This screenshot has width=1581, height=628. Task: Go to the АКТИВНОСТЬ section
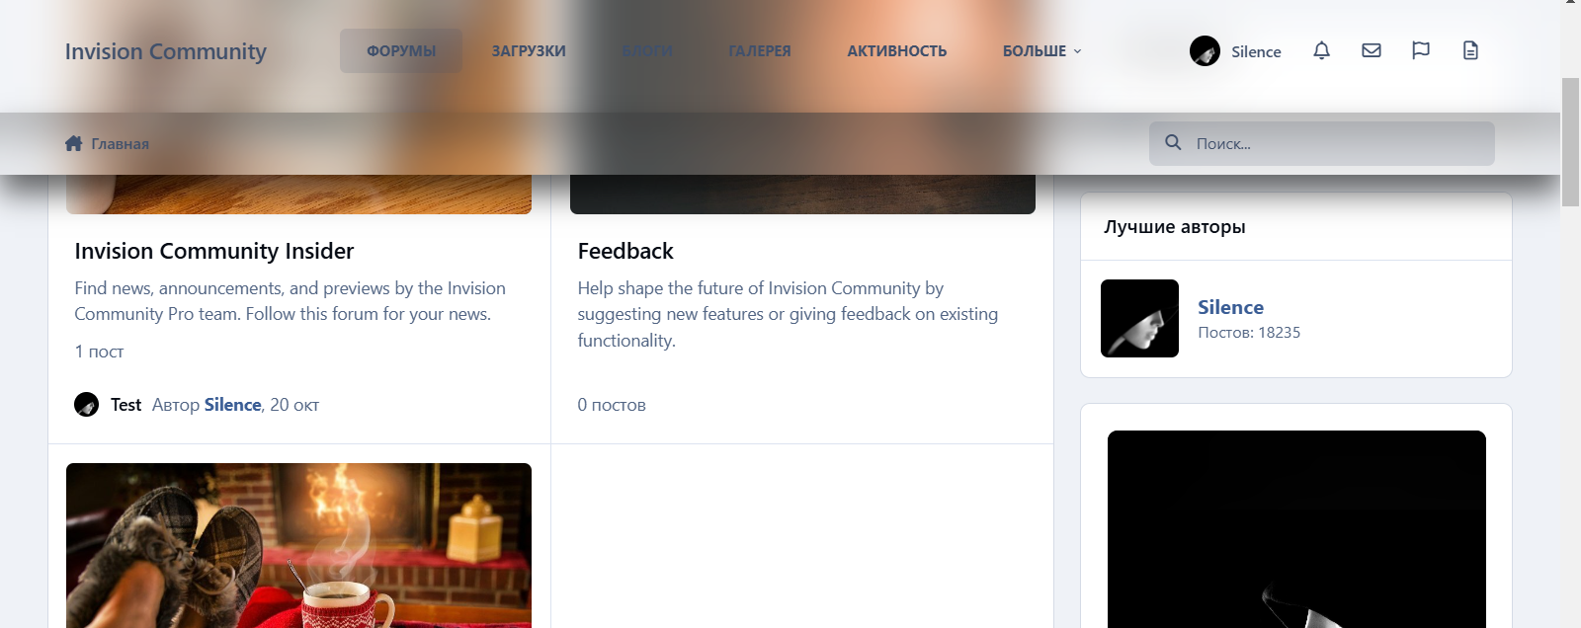(897, 51)
